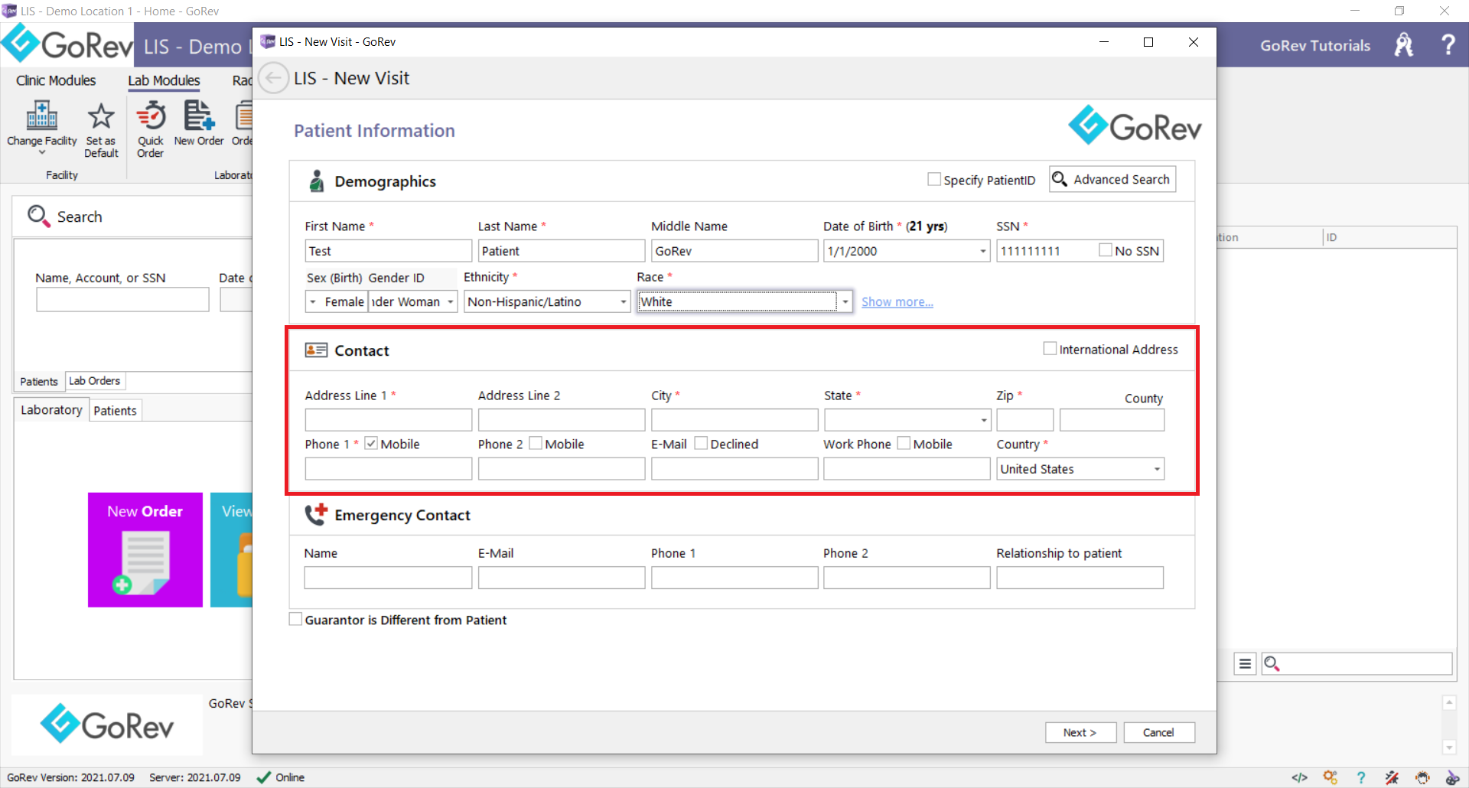This screenshot has height=788, width=1469.
Task: Click the status bar question mark icon
Action: [1361, 777]
